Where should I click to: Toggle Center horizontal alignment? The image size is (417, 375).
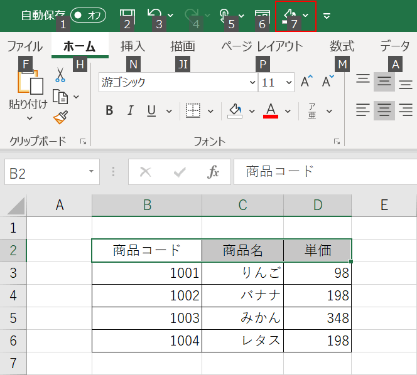[384, 110]
